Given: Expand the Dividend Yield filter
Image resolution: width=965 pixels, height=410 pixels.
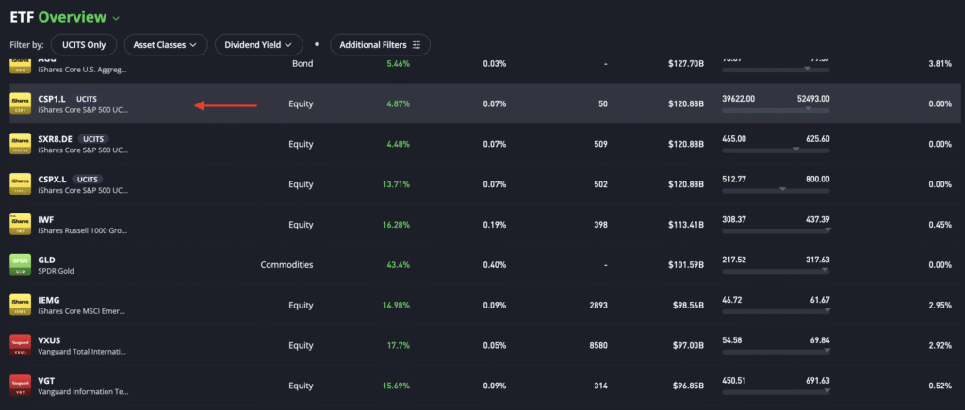Looking at the screenshot, I should tap(258, 45).
